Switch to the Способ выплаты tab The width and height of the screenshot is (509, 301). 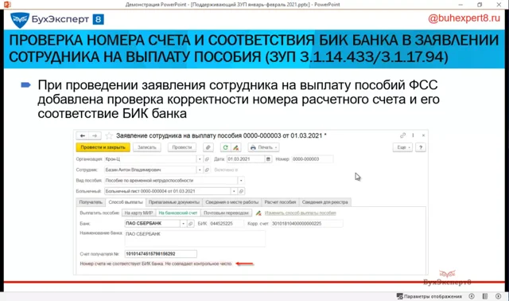(x=126, y=202)
